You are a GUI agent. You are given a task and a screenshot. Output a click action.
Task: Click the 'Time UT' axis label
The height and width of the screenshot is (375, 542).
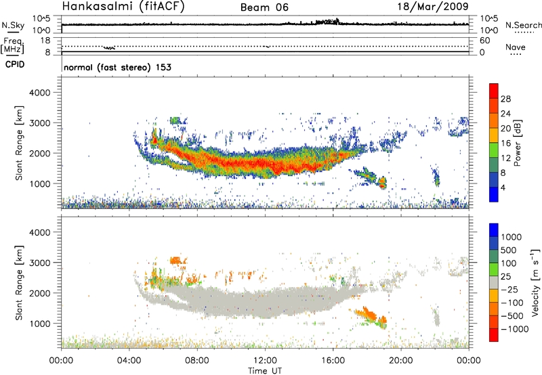pos(265,371)
